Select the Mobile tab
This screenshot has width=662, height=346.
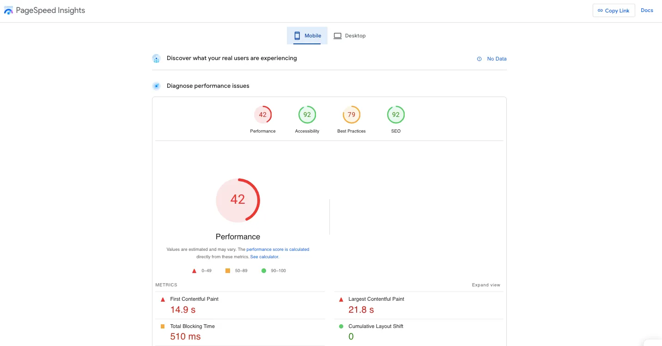pos(307,36)
